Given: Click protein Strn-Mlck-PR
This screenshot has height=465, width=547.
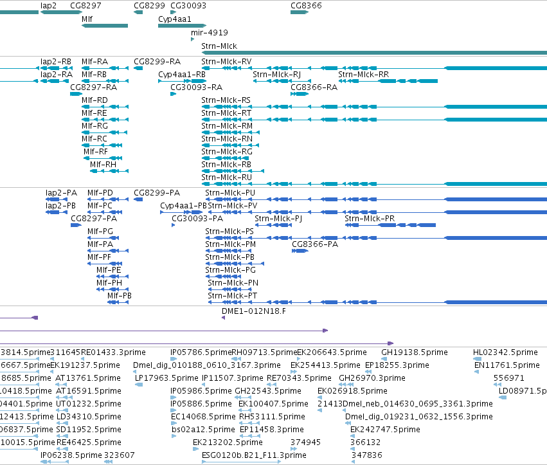Looking at the screenshot, I should coord(370,219).
